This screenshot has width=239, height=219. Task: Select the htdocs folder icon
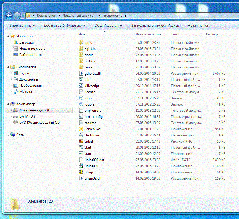point(81,61)
